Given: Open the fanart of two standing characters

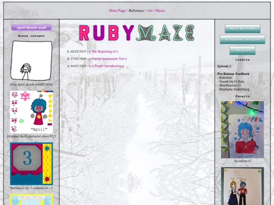Looking at the screenshot, I should (243, 186).
